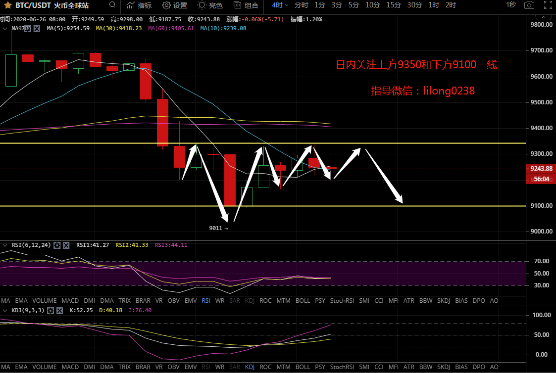
Task: Open the 指标 indicators menu
Action: tap(139, 5)
